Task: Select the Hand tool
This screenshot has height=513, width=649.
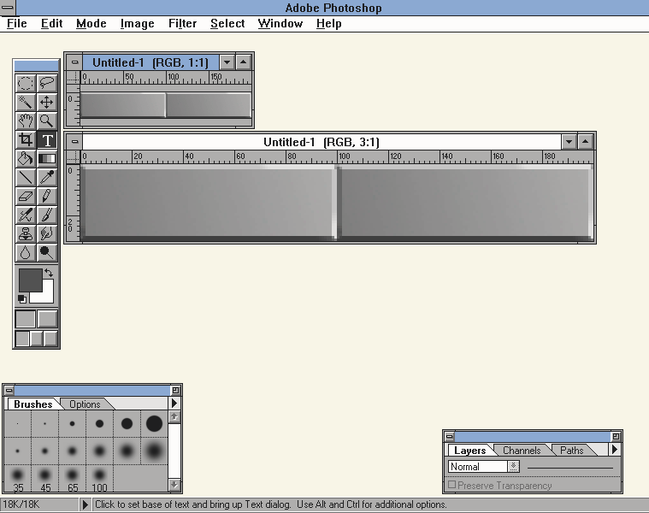Action: click(x=26, y=121)
